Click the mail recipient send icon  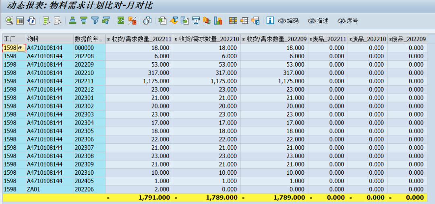(196, 20)
